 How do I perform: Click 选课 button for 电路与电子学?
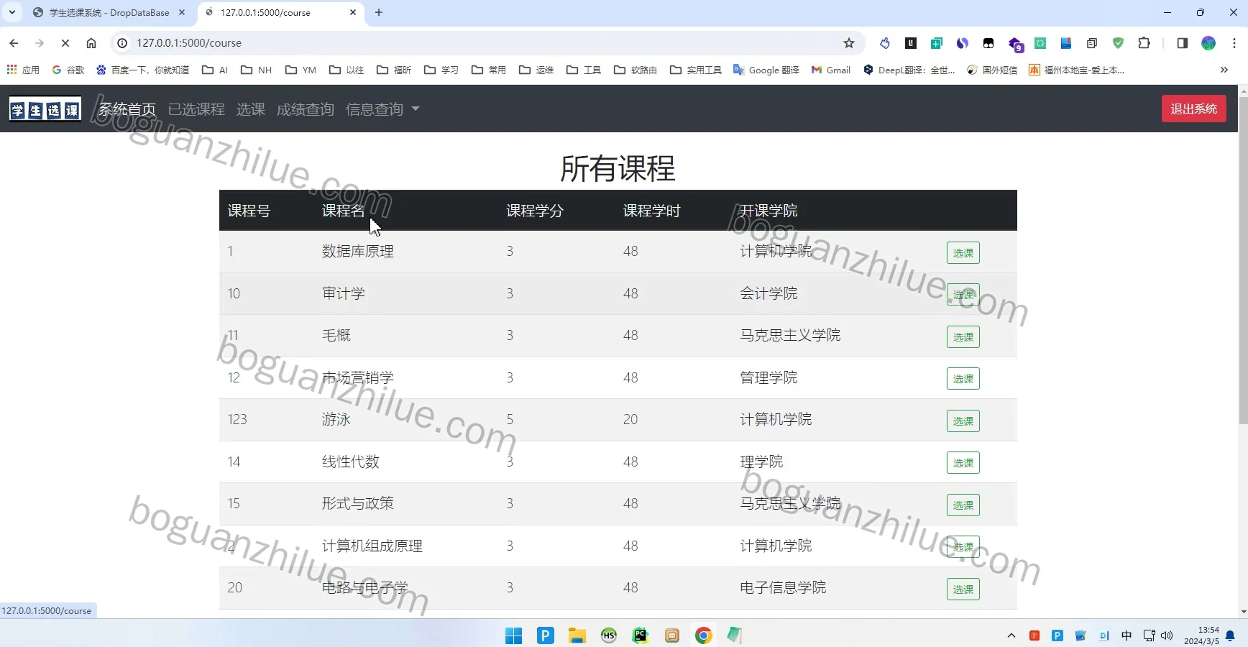[963, 589]
